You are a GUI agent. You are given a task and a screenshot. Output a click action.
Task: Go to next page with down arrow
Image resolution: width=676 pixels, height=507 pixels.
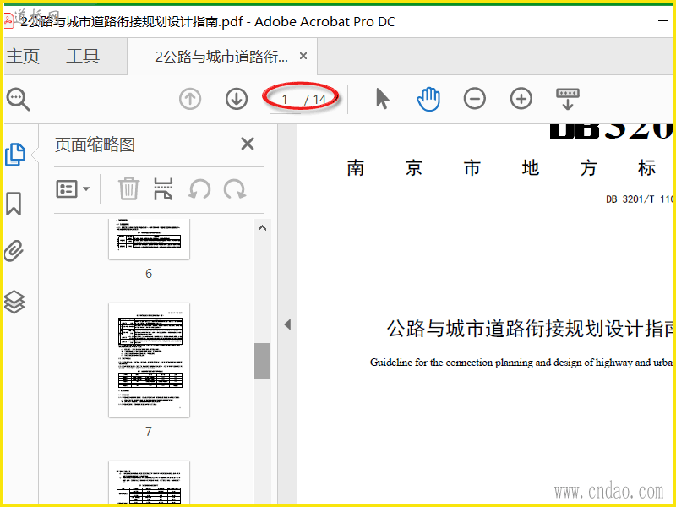point(237,99)
